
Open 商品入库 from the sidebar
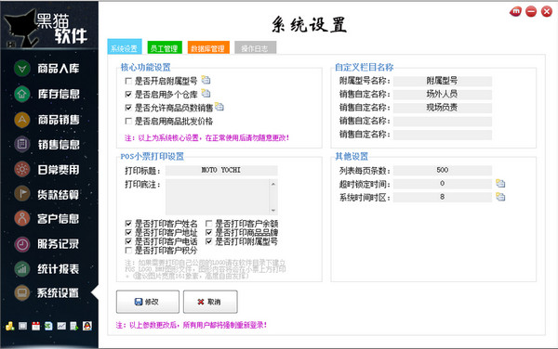[x=47, y=68]
